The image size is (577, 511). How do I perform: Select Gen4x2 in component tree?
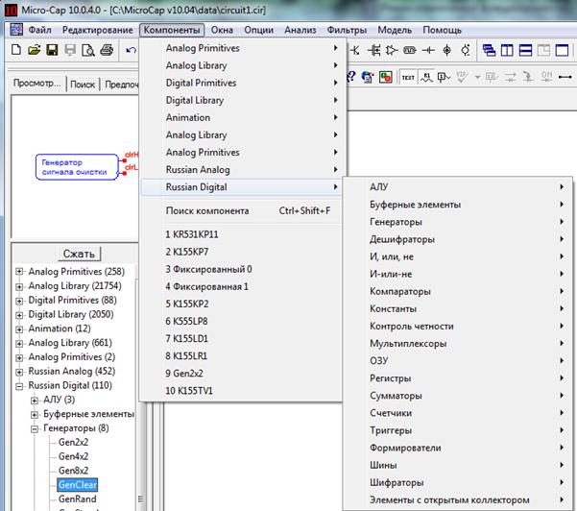point(73,456)
